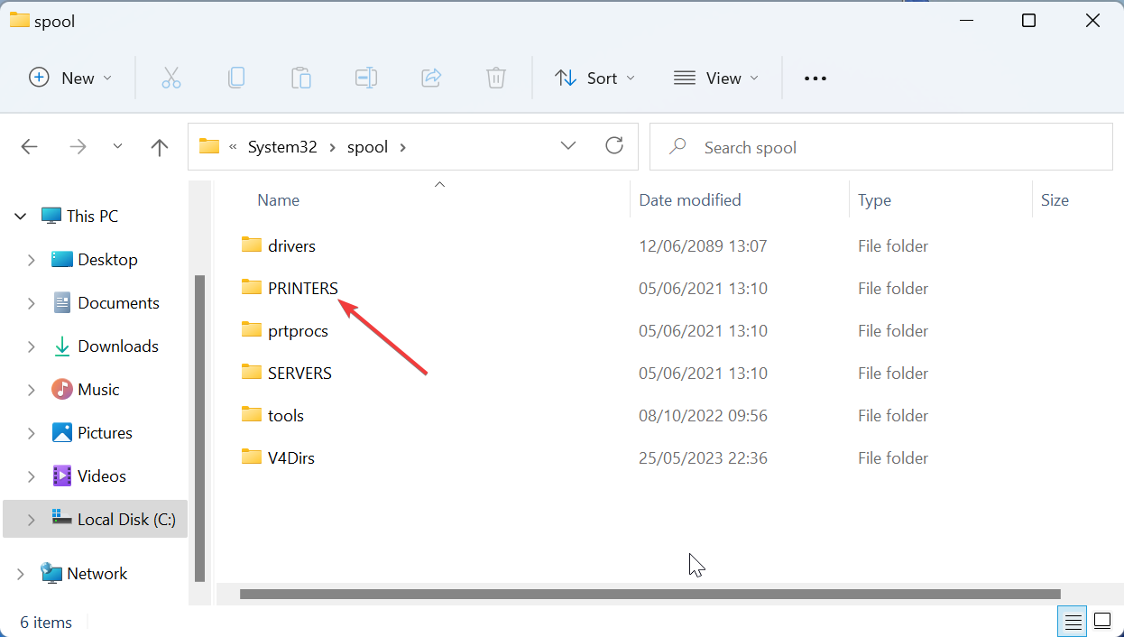Refresh the spool folder view
The image size is (1124, 637).
[614, 146]
